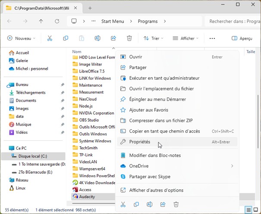Screen dimensions: 261x214
Task: Open the Nouveau dropdown
Action: [22, 38]
